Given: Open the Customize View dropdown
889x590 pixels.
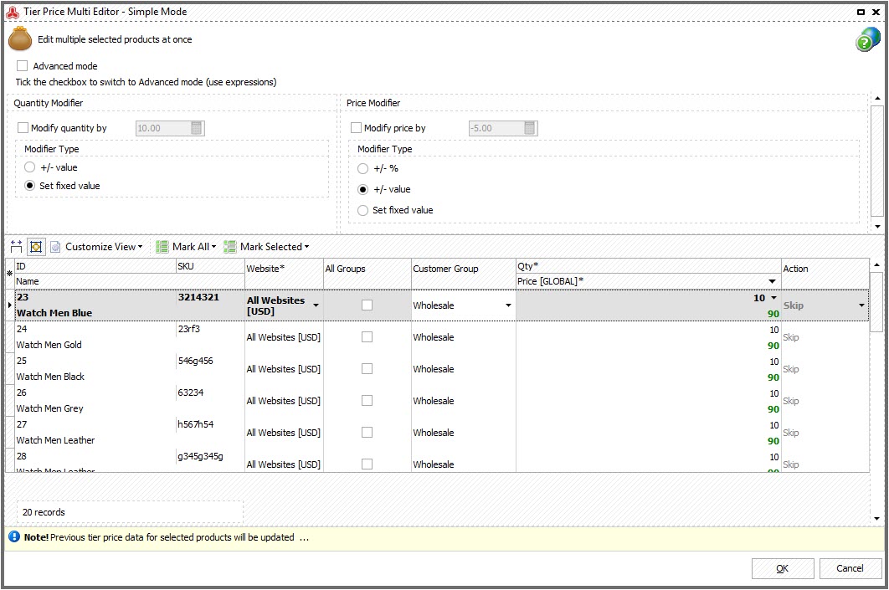Looking at the screenshot, I should pos(104,247).
